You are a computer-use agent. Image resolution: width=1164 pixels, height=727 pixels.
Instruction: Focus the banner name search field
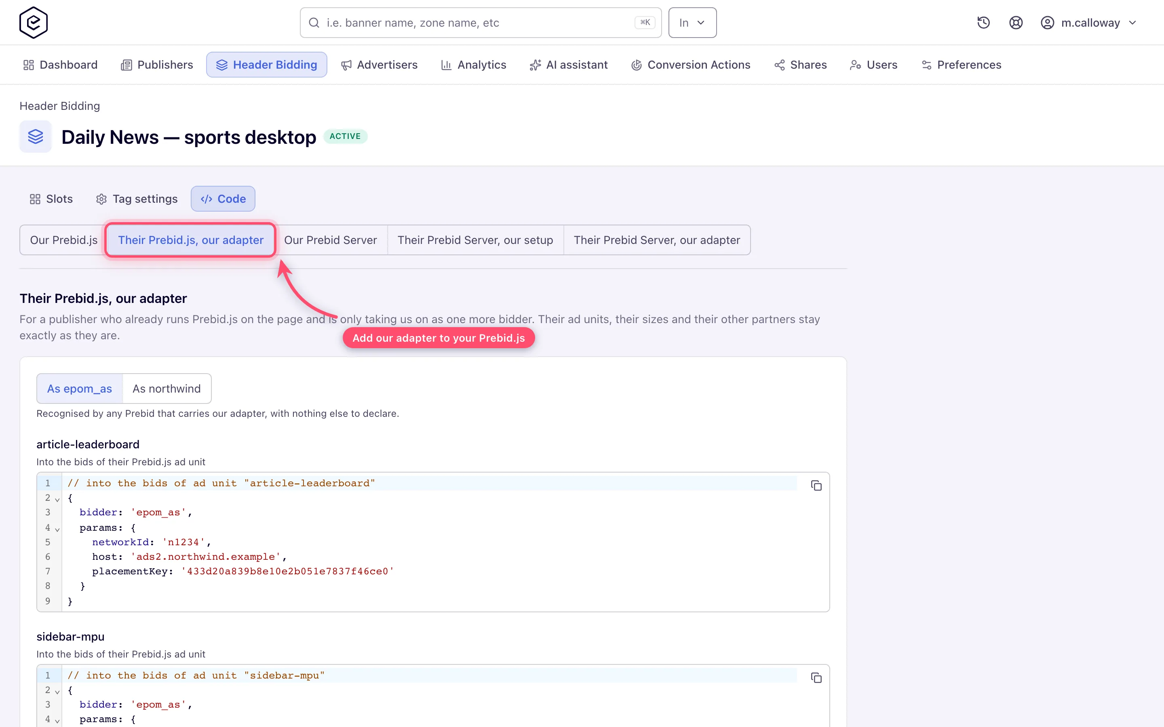point(481,23)
